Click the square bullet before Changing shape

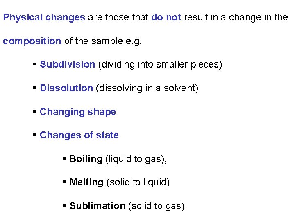34,112
